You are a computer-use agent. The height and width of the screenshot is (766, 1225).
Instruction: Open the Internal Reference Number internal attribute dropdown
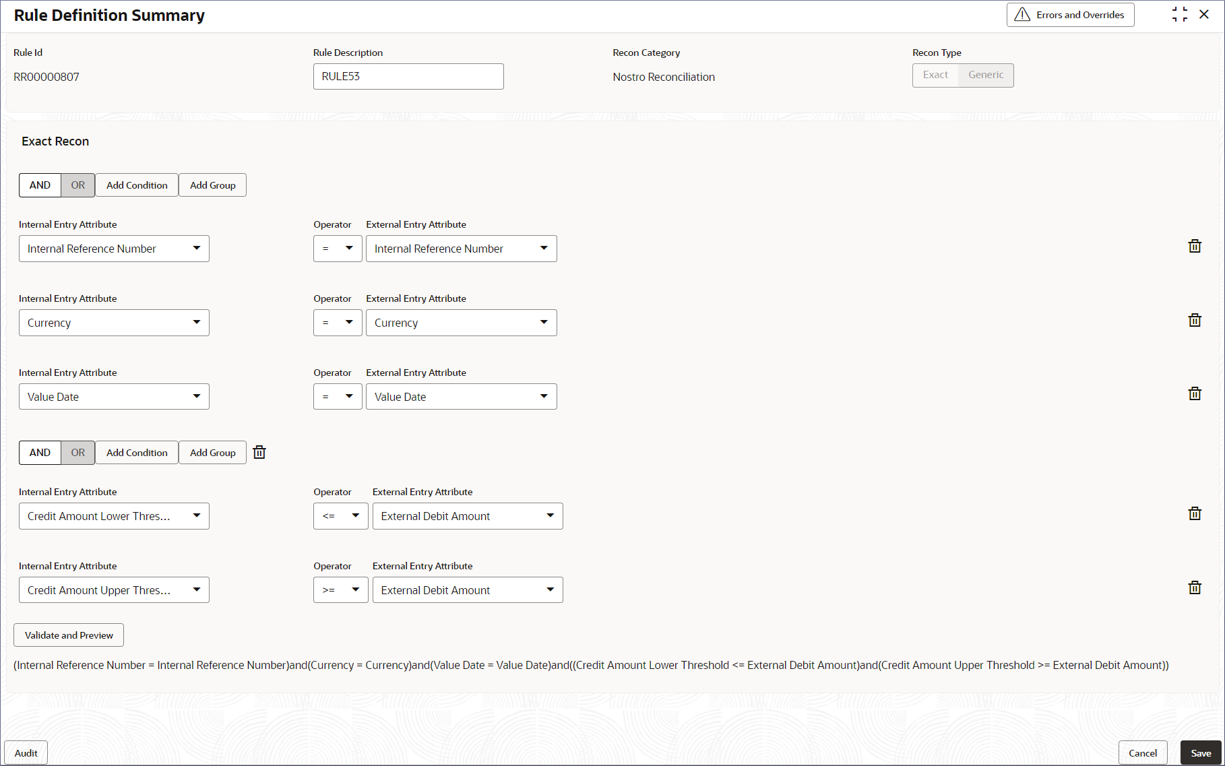114,249
